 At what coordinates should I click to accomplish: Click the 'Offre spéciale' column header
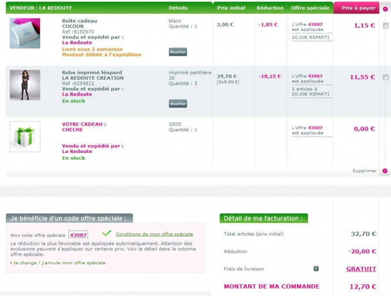point(310,8)
